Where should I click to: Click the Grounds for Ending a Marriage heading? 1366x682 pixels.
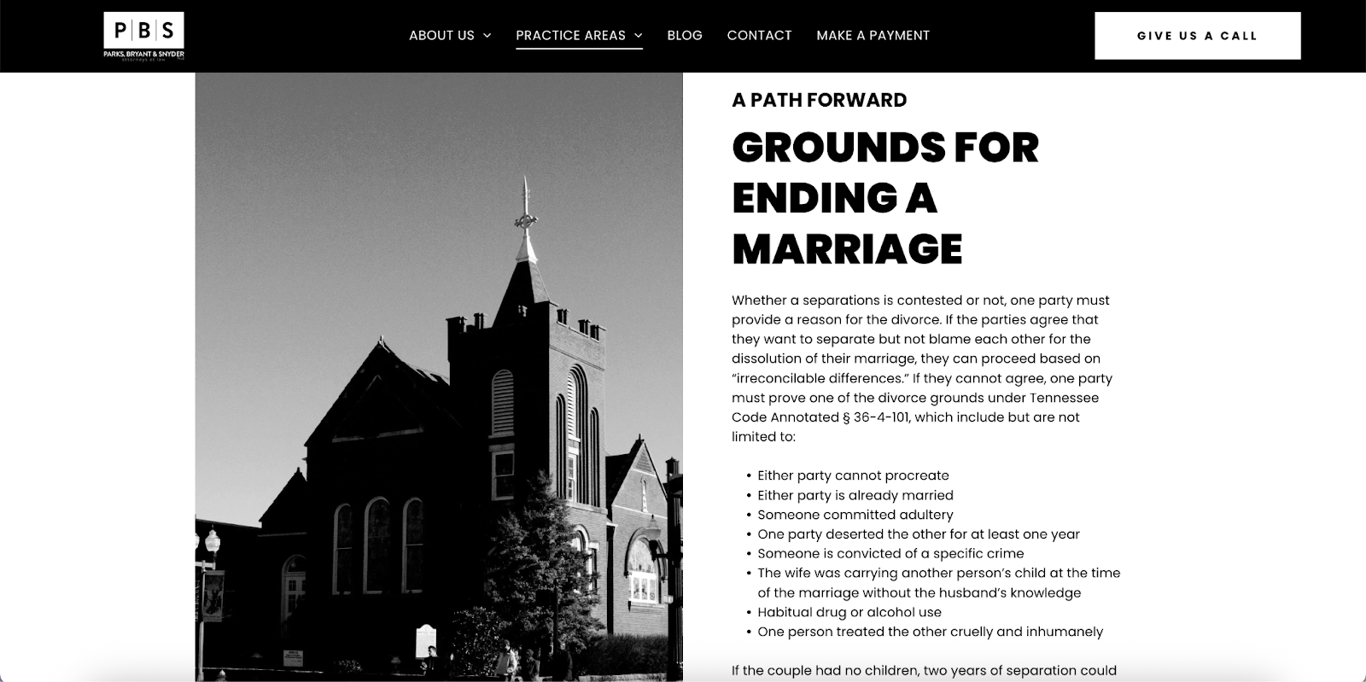(x=884, y=198)
